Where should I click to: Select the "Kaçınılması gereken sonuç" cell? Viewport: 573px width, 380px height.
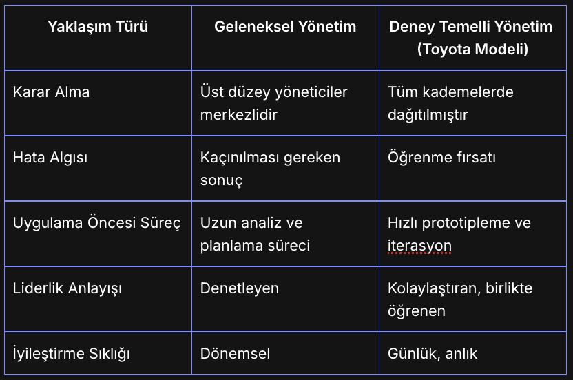[270, 168]
